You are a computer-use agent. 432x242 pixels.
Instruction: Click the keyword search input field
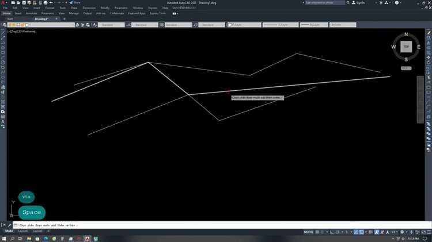pos(324,3)
